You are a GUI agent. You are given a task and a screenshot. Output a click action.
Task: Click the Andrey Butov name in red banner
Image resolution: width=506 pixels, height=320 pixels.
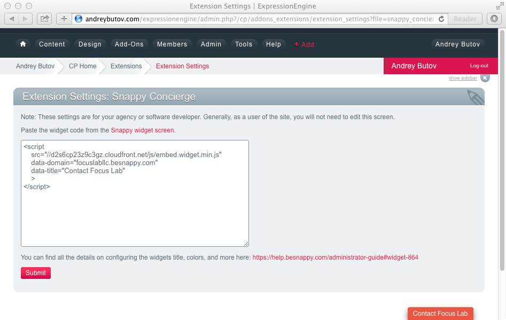(414, 66)
